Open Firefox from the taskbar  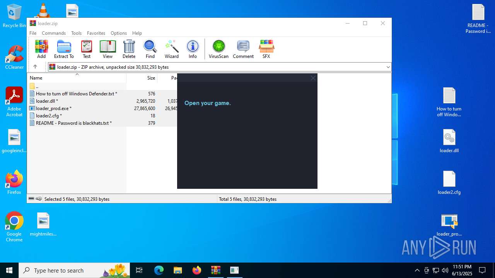click(197, 270)
